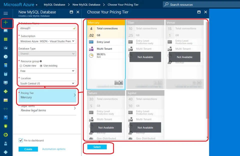
Task: Click Mercury's '.02 GB' row
Action: [x=106, y=35]
